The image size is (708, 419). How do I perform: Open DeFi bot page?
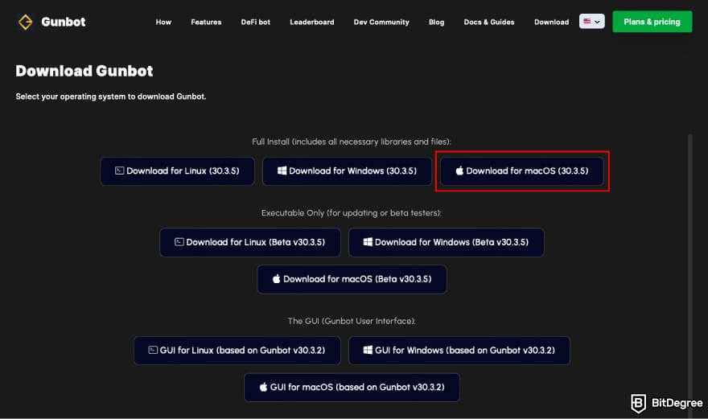256,23
